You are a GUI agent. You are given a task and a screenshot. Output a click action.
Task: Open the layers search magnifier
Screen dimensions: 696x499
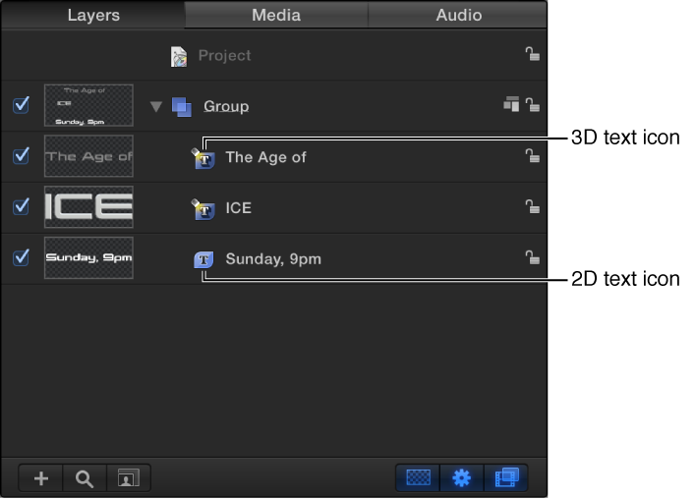tap(85, 478)
